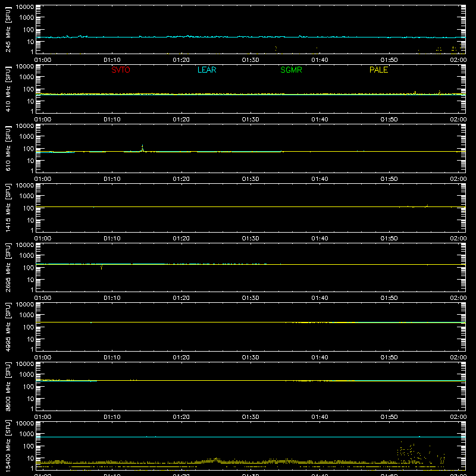This screenshot has height=476, width=476.
Task: Select the 4995 MHz [SFU] axis label
Action: (x=8, y=327)
